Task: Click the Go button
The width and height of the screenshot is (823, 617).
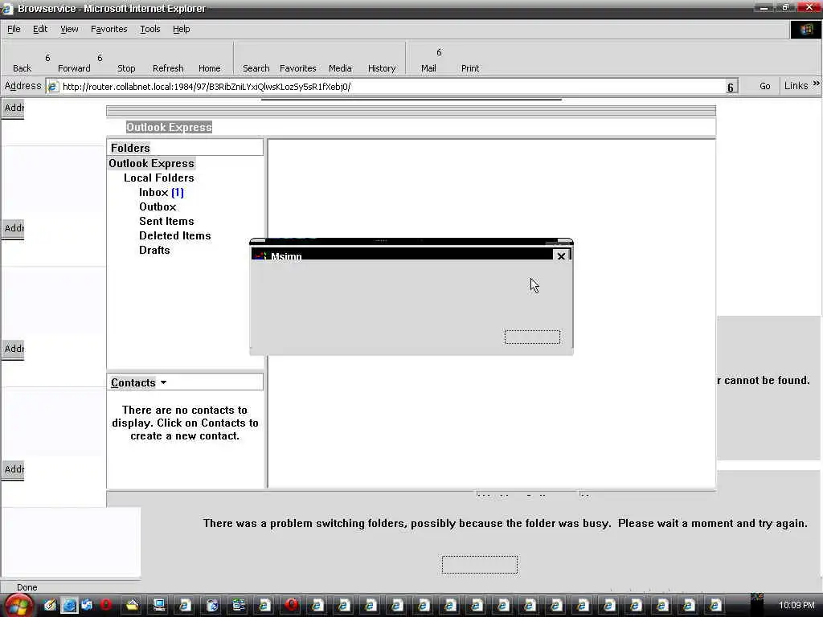Action: [x=765, y=86]
